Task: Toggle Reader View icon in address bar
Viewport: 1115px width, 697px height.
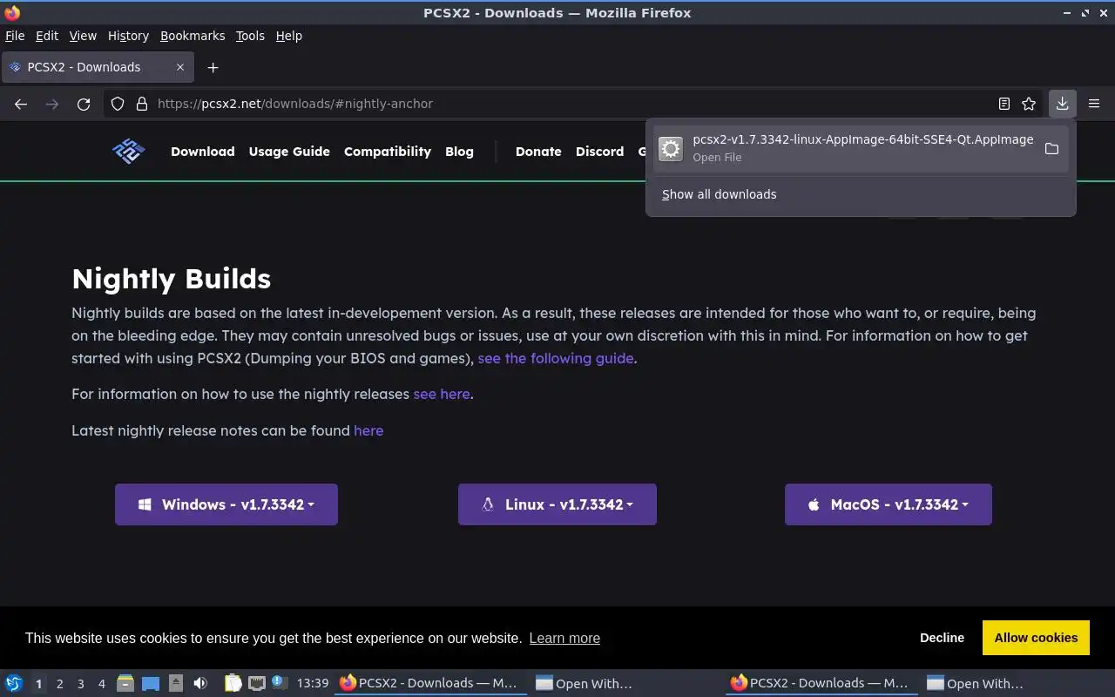Action: tap(1004, 104)
